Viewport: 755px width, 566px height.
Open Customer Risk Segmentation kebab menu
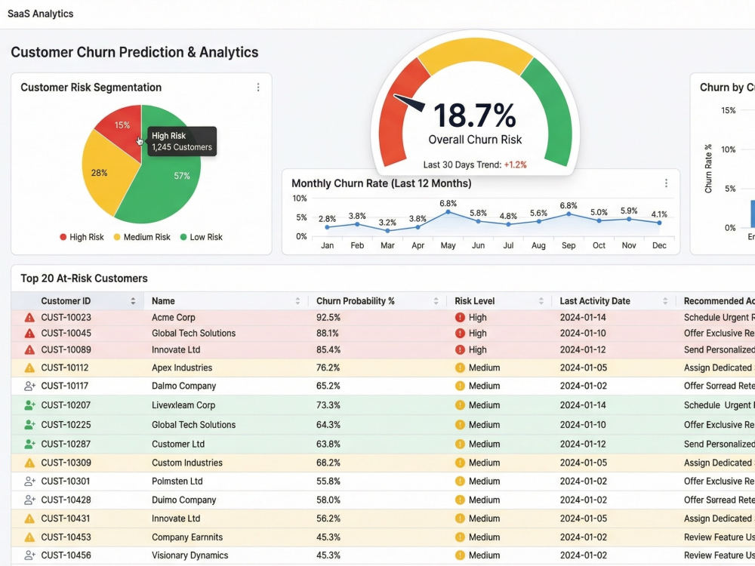[x=258, y=87]
